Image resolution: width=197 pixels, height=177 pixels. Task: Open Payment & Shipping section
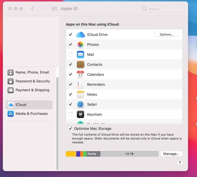click(x=29, y=90)
